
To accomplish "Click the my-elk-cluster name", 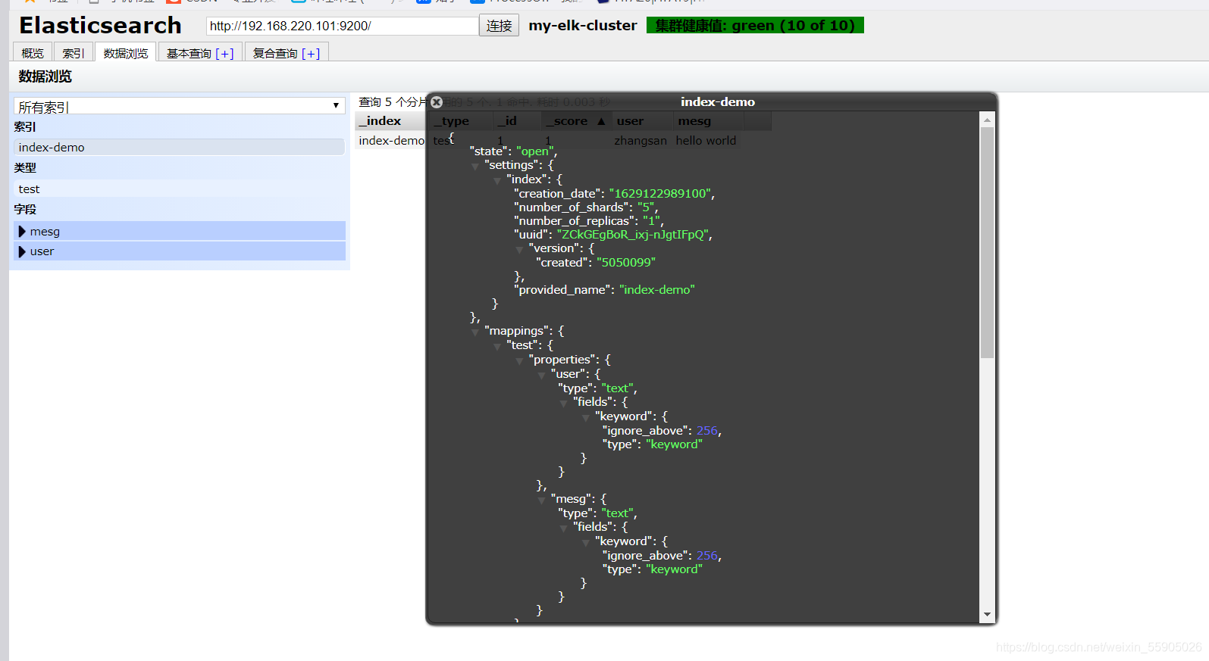I will tap(583, 26).
